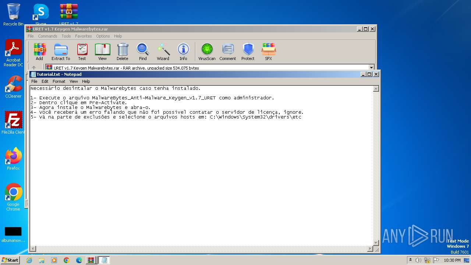This screenshot has height=265, width=471.
Task: Go up one folder in WinRAR
Action: tap(34, 68)
